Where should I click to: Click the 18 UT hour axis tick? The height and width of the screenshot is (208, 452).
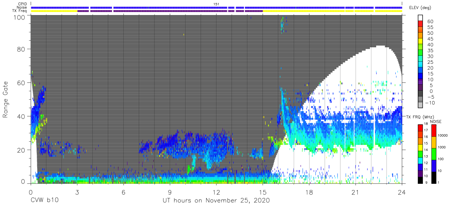pyautogui.click(x=309, y=192)
